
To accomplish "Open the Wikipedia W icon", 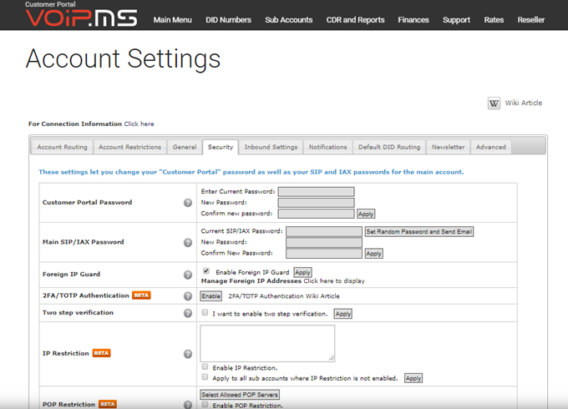I will pyautogui.click(x=494, y=104).
